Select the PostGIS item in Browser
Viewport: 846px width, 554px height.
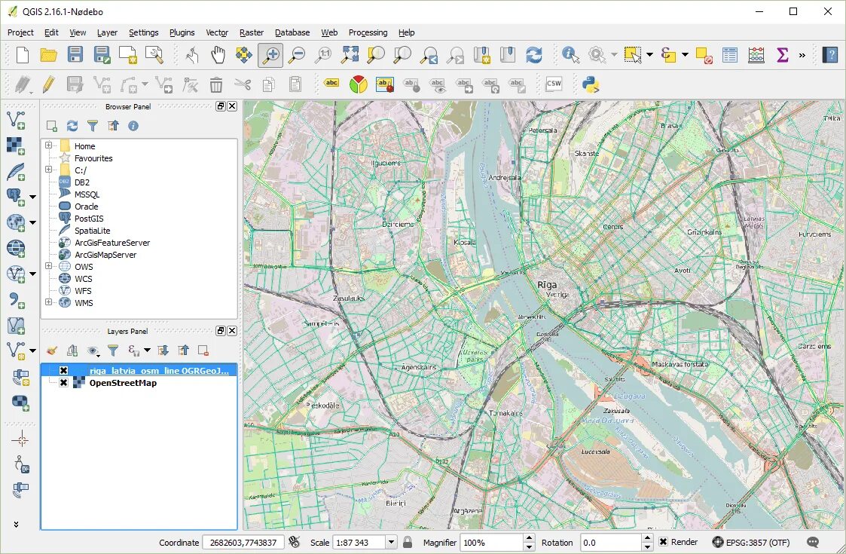coord(89,219)
